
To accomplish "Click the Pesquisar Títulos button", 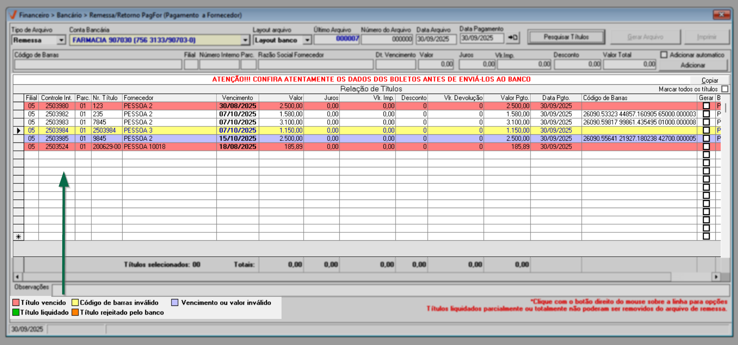I will [x=566, y=37].
